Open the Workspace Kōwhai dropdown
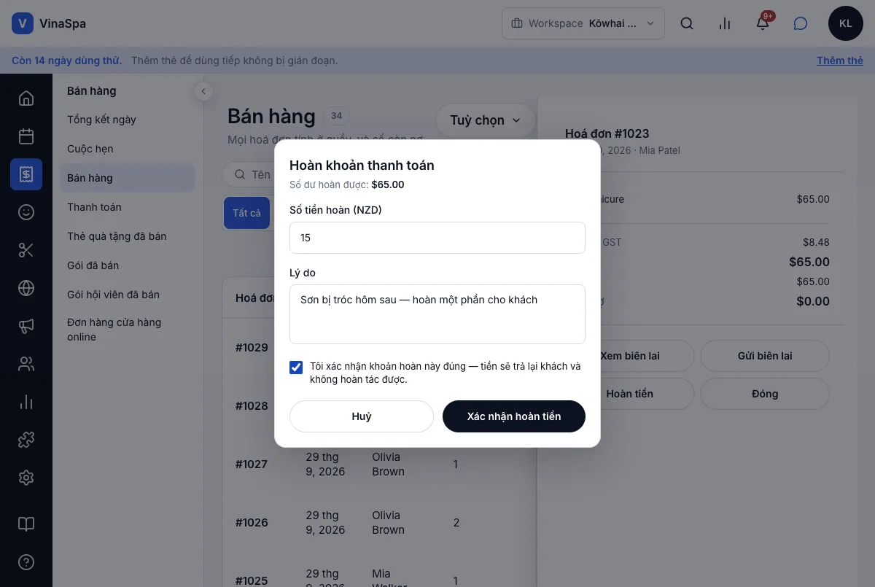This screenshot has height=587, width=875. [583, 23]
